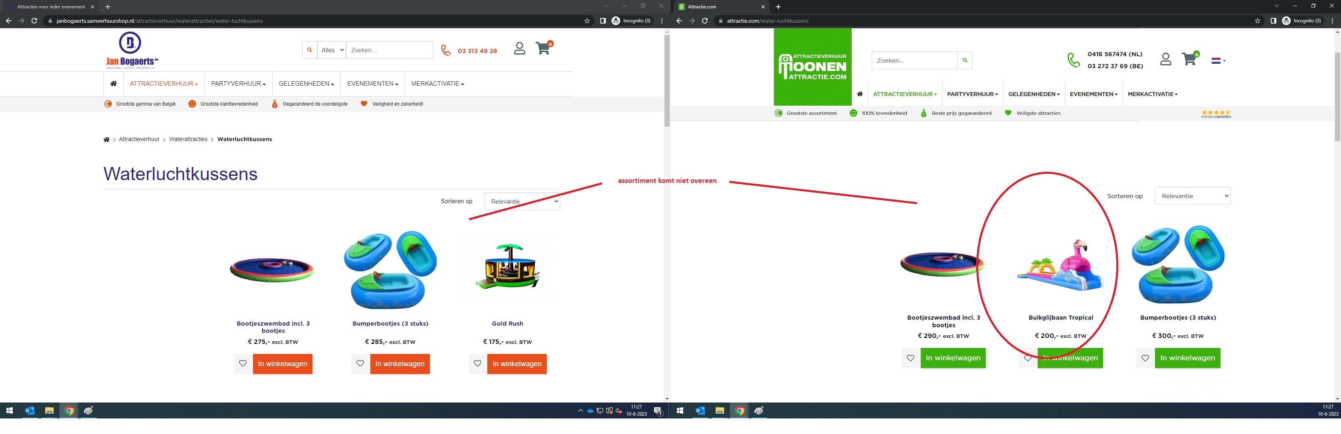1341x434 pixels.
Task: Go back in the left browser window
Action: (x=8, y=21)
